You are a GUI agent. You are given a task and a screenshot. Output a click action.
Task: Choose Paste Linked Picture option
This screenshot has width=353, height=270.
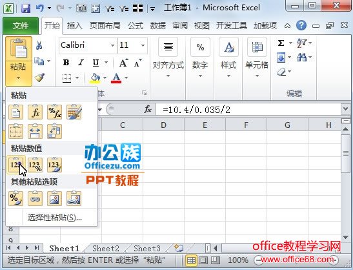[x=74, y=198]
